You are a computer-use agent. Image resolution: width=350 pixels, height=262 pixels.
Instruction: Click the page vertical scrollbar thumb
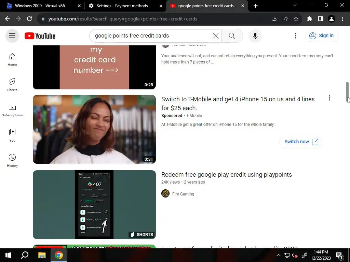pyautogui.click(x=347, y=91)
